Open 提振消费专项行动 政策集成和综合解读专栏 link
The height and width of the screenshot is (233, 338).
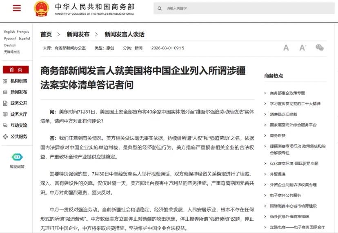click(x=298, y=149)
